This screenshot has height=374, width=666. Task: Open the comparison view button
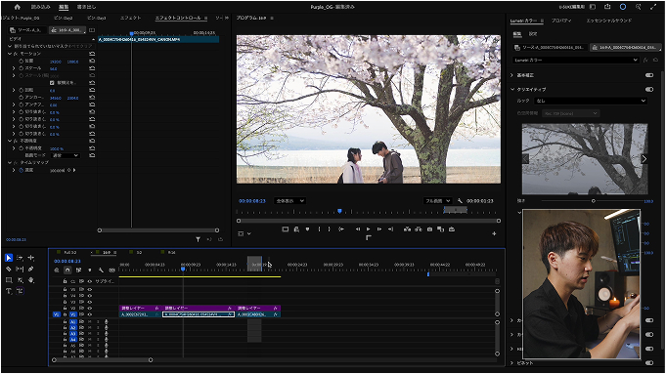click(441, 229)
